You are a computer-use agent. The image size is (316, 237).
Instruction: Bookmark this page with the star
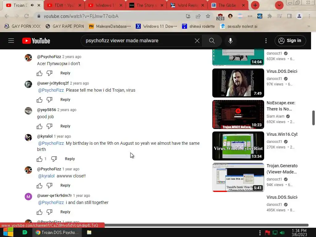click(208, 16)
